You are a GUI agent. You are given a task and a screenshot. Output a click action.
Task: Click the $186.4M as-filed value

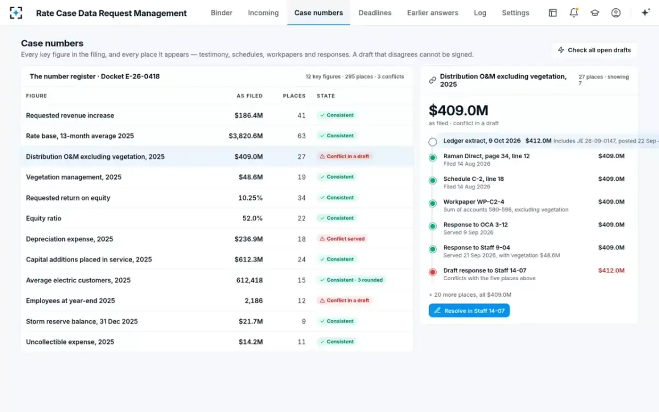249,115
